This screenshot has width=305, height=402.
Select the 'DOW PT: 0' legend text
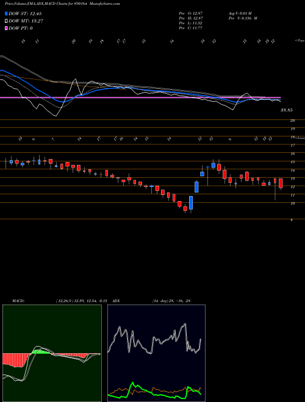click(x=21, y=28)
